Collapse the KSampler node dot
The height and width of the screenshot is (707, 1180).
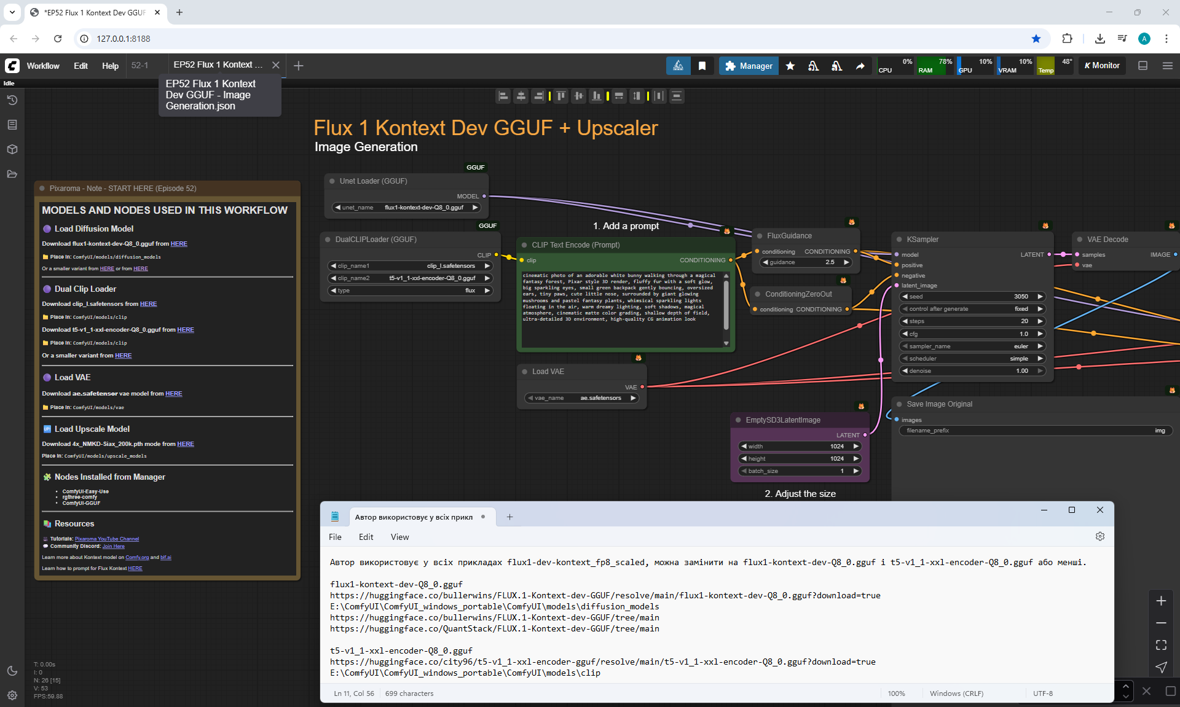(899, 240)
